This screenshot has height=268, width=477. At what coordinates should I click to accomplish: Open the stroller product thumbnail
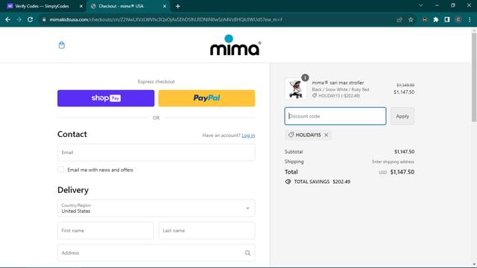(295, 89)
